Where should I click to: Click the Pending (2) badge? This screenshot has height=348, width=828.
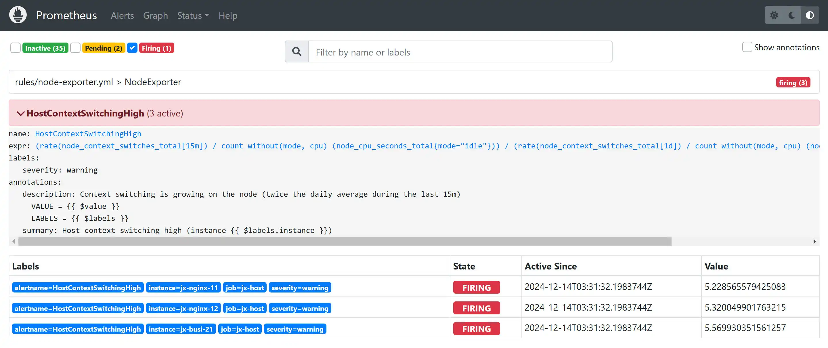104,48
